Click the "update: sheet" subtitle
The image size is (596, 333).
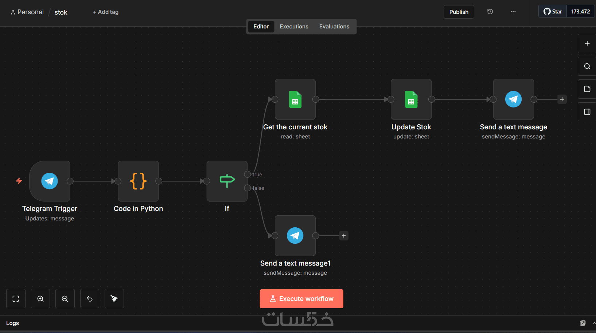tap(411, 137)
